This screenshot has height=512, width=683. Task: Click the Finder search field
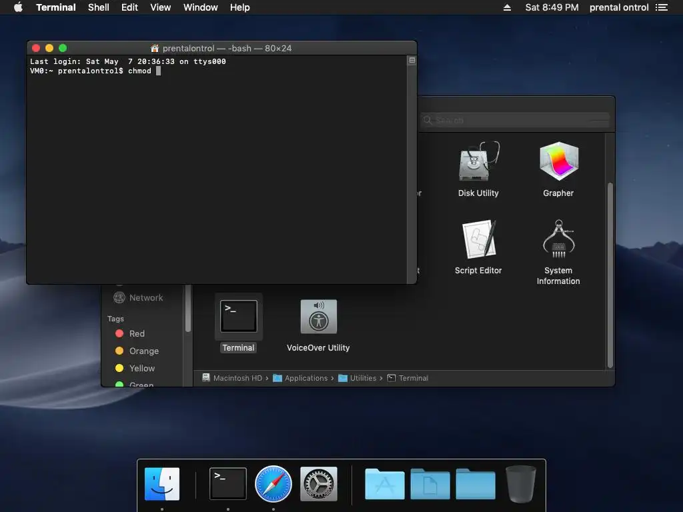pyautogui.click(x=516, y=120)
